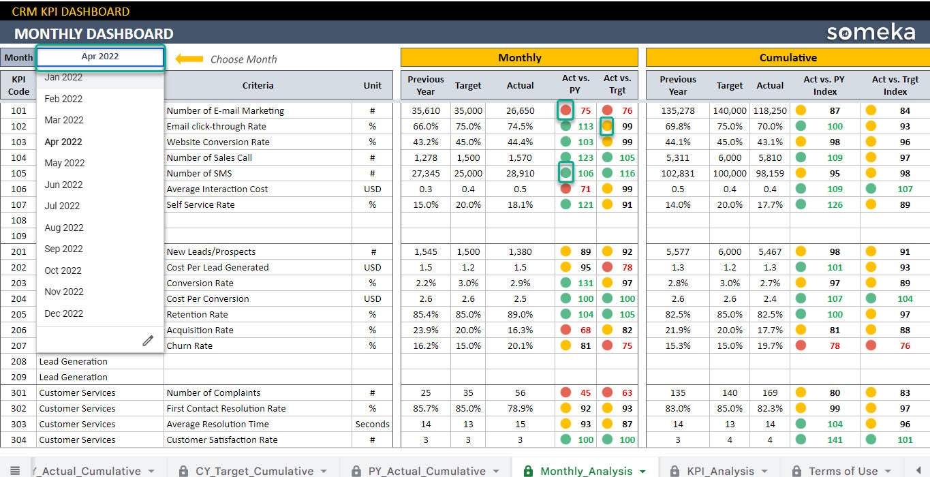
Task: Switch to the Terms of Use tab
Action: [x=842, y=470]
